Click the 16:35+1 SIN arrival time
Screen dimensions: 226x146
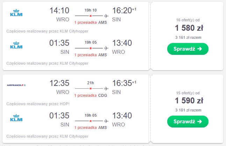coord(124,83)
